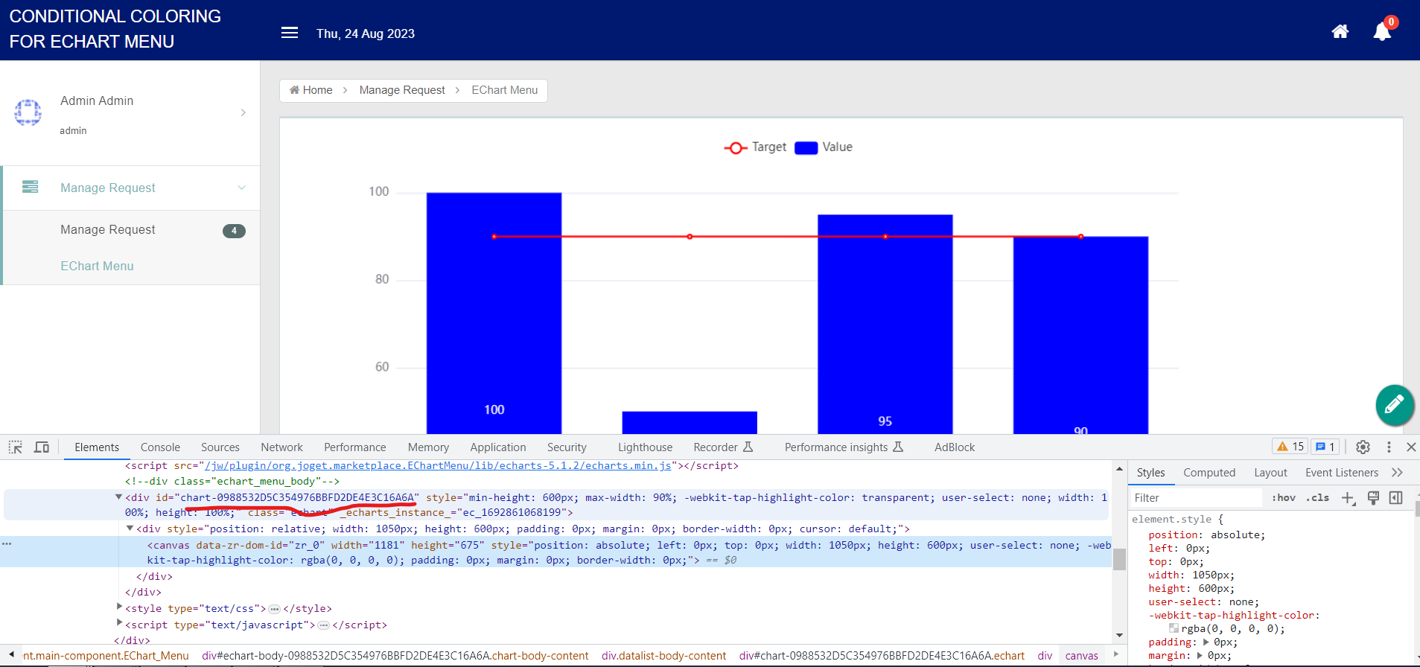The height and width of the screenshot is (667, 1420).
Task: Click the absolute value of position
Action: 1235,534
